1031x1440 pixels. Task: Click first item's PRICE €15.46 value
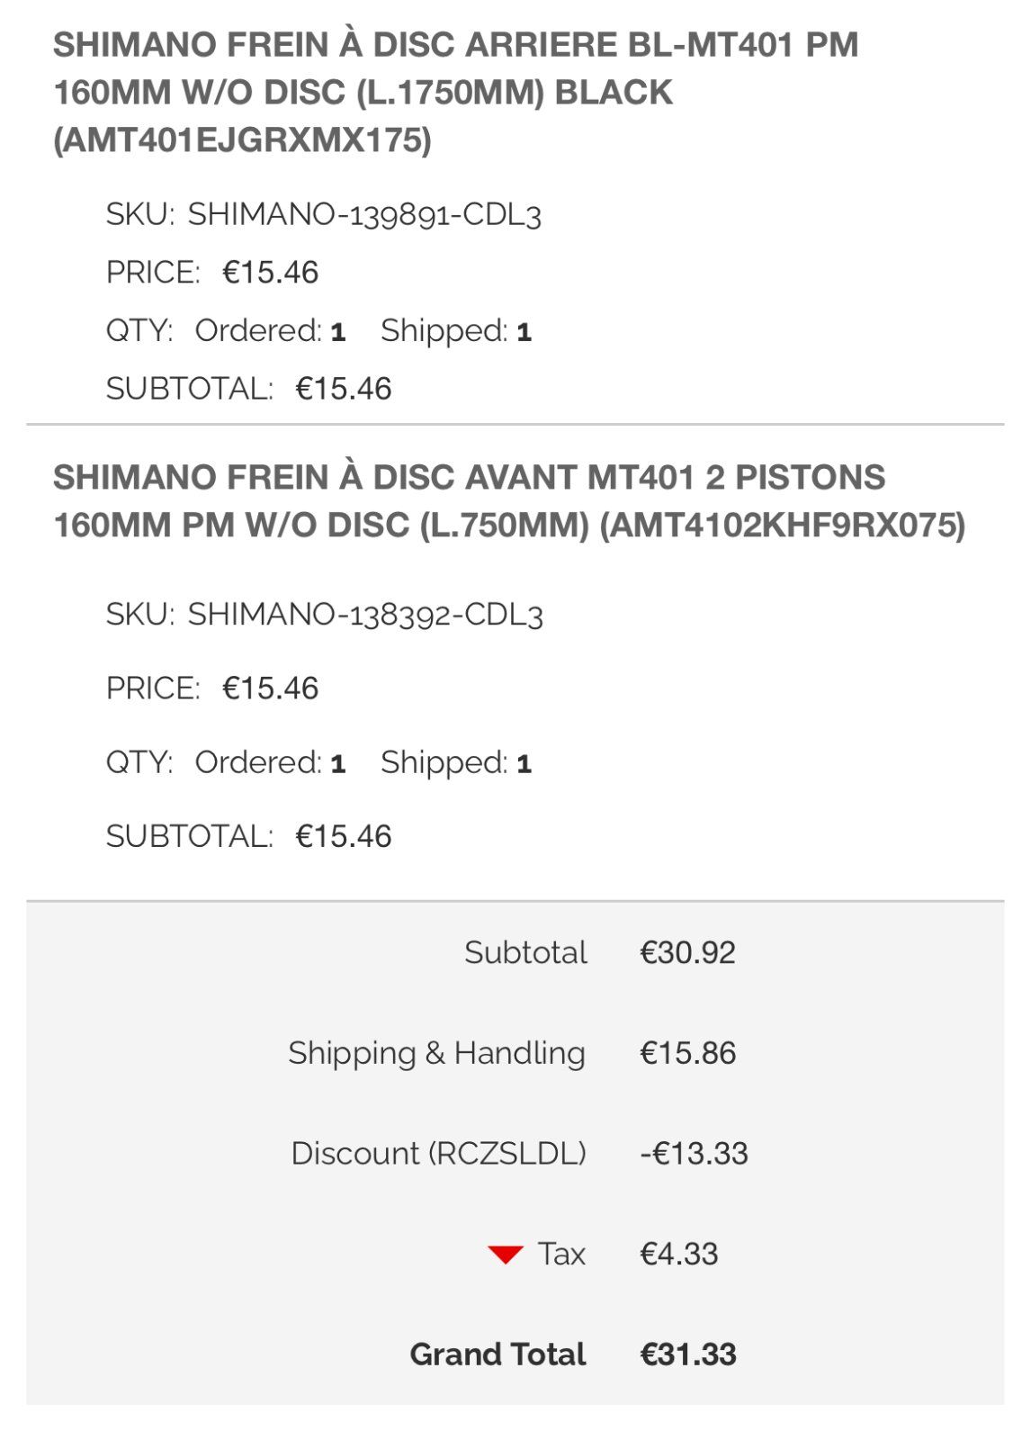(x=270, y=273)
